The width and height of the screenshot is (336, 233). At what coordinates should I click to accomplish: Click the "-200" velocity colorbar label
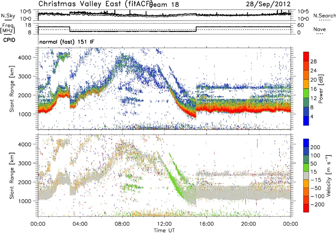click(318, 205)
